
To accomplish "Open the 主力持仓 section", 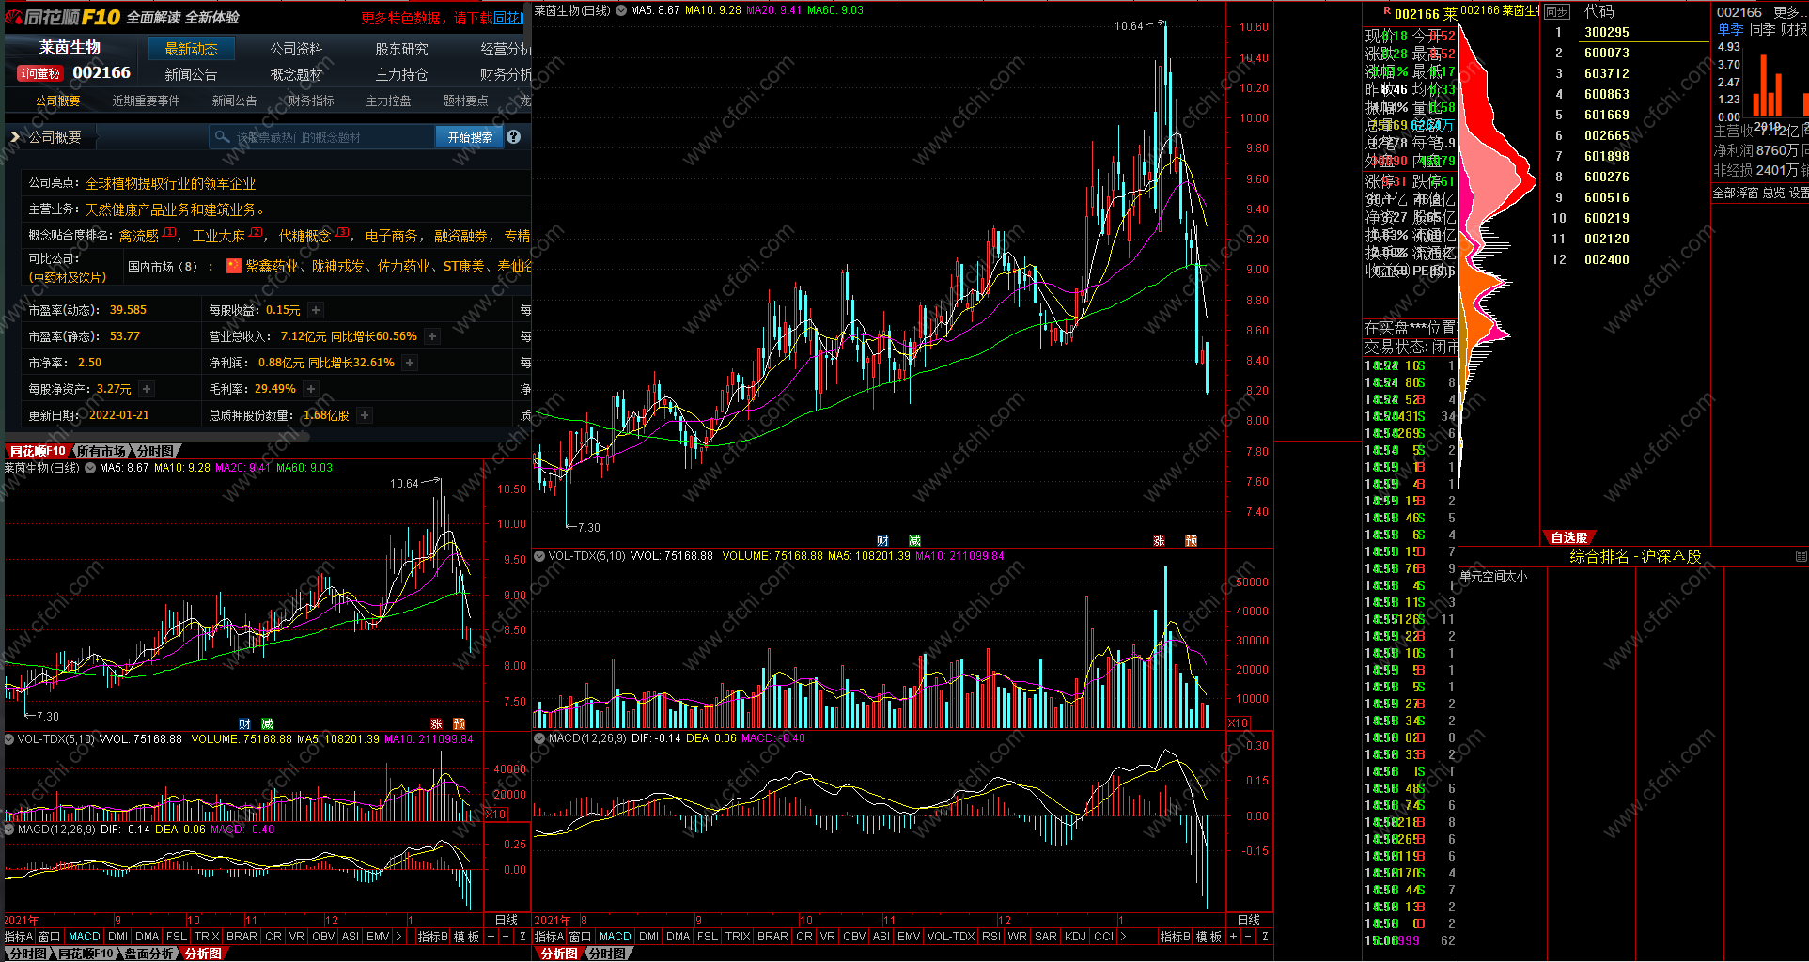I will point(401,74).
